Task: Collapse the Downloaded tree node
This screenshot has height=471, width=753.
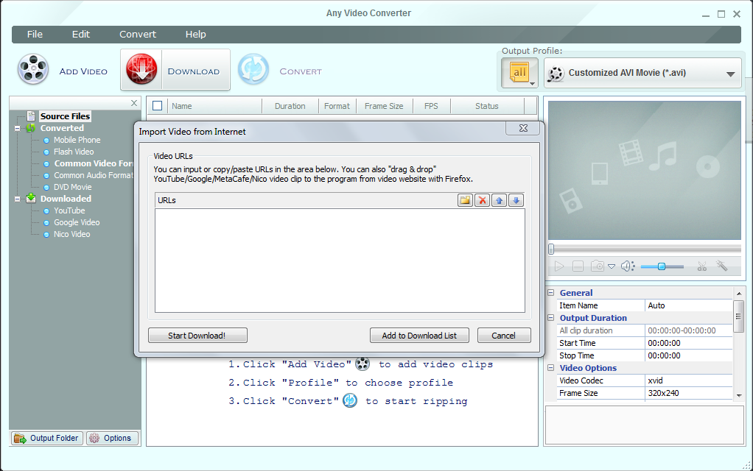Action: [x=17, y=199]
